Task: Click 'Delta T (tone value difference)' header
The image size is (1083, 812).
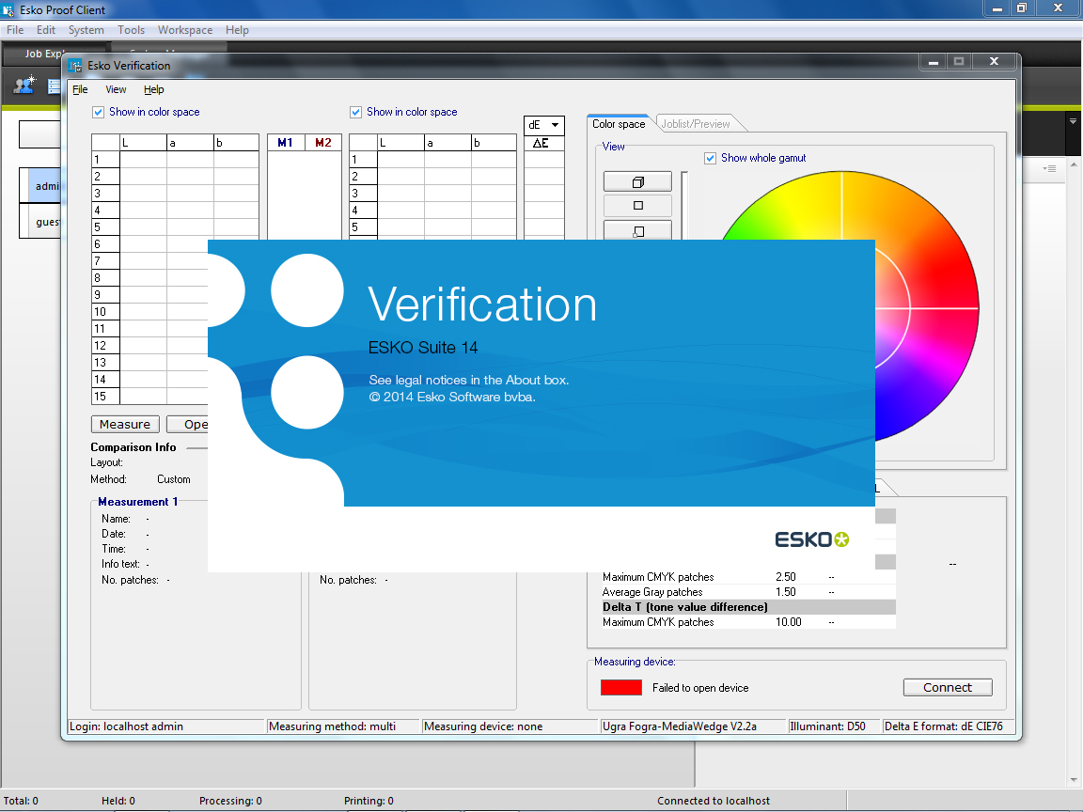Action: coord(748,607)
